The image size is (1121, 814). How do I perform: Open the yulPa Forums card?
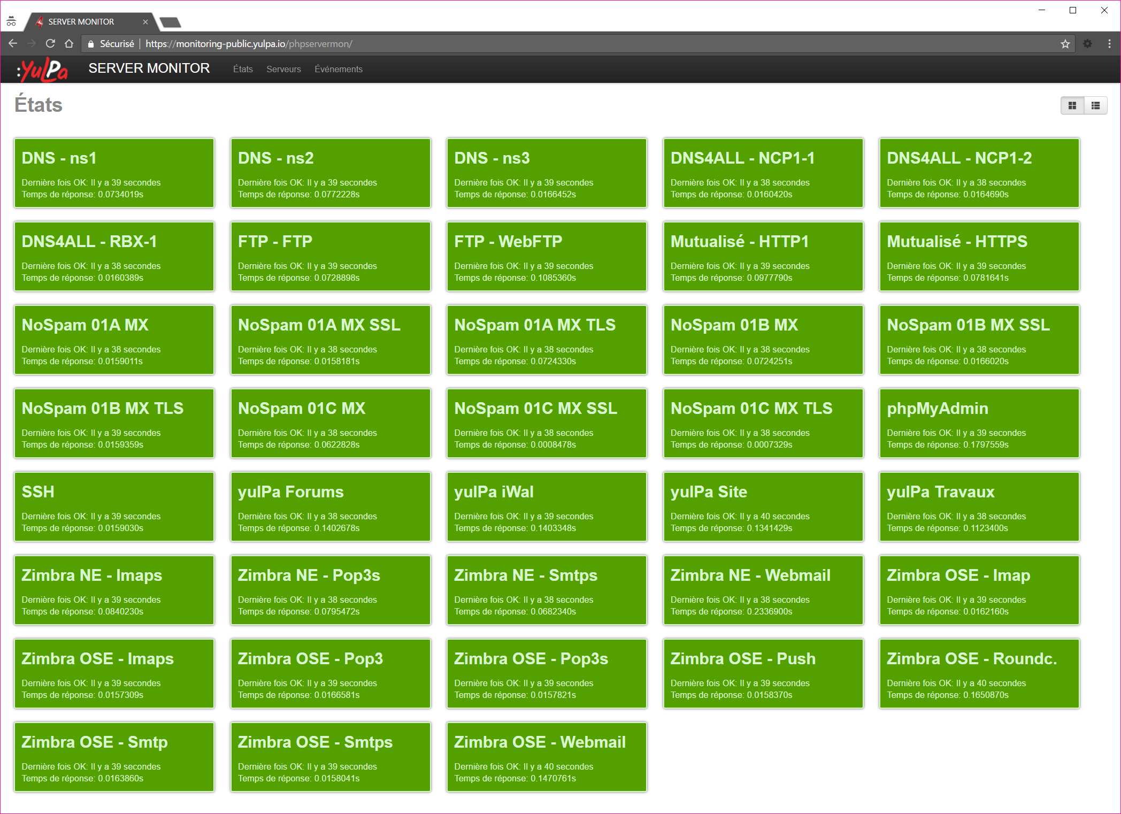tap(331, 506)
